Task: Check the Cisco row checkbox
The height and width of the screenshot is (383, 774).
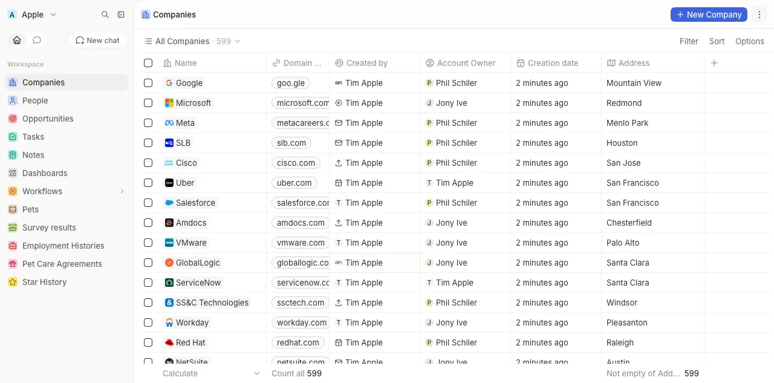Action: point(148,163)
